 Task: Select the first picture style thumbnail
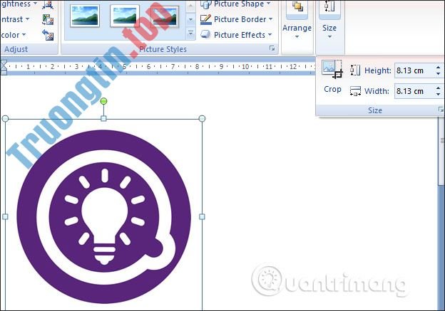[x=85, y=16]
